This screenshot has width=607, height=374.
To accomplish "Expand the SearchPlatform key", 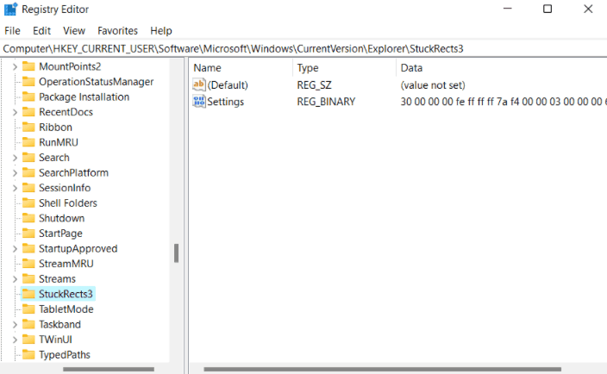I will tap(15, 172).
